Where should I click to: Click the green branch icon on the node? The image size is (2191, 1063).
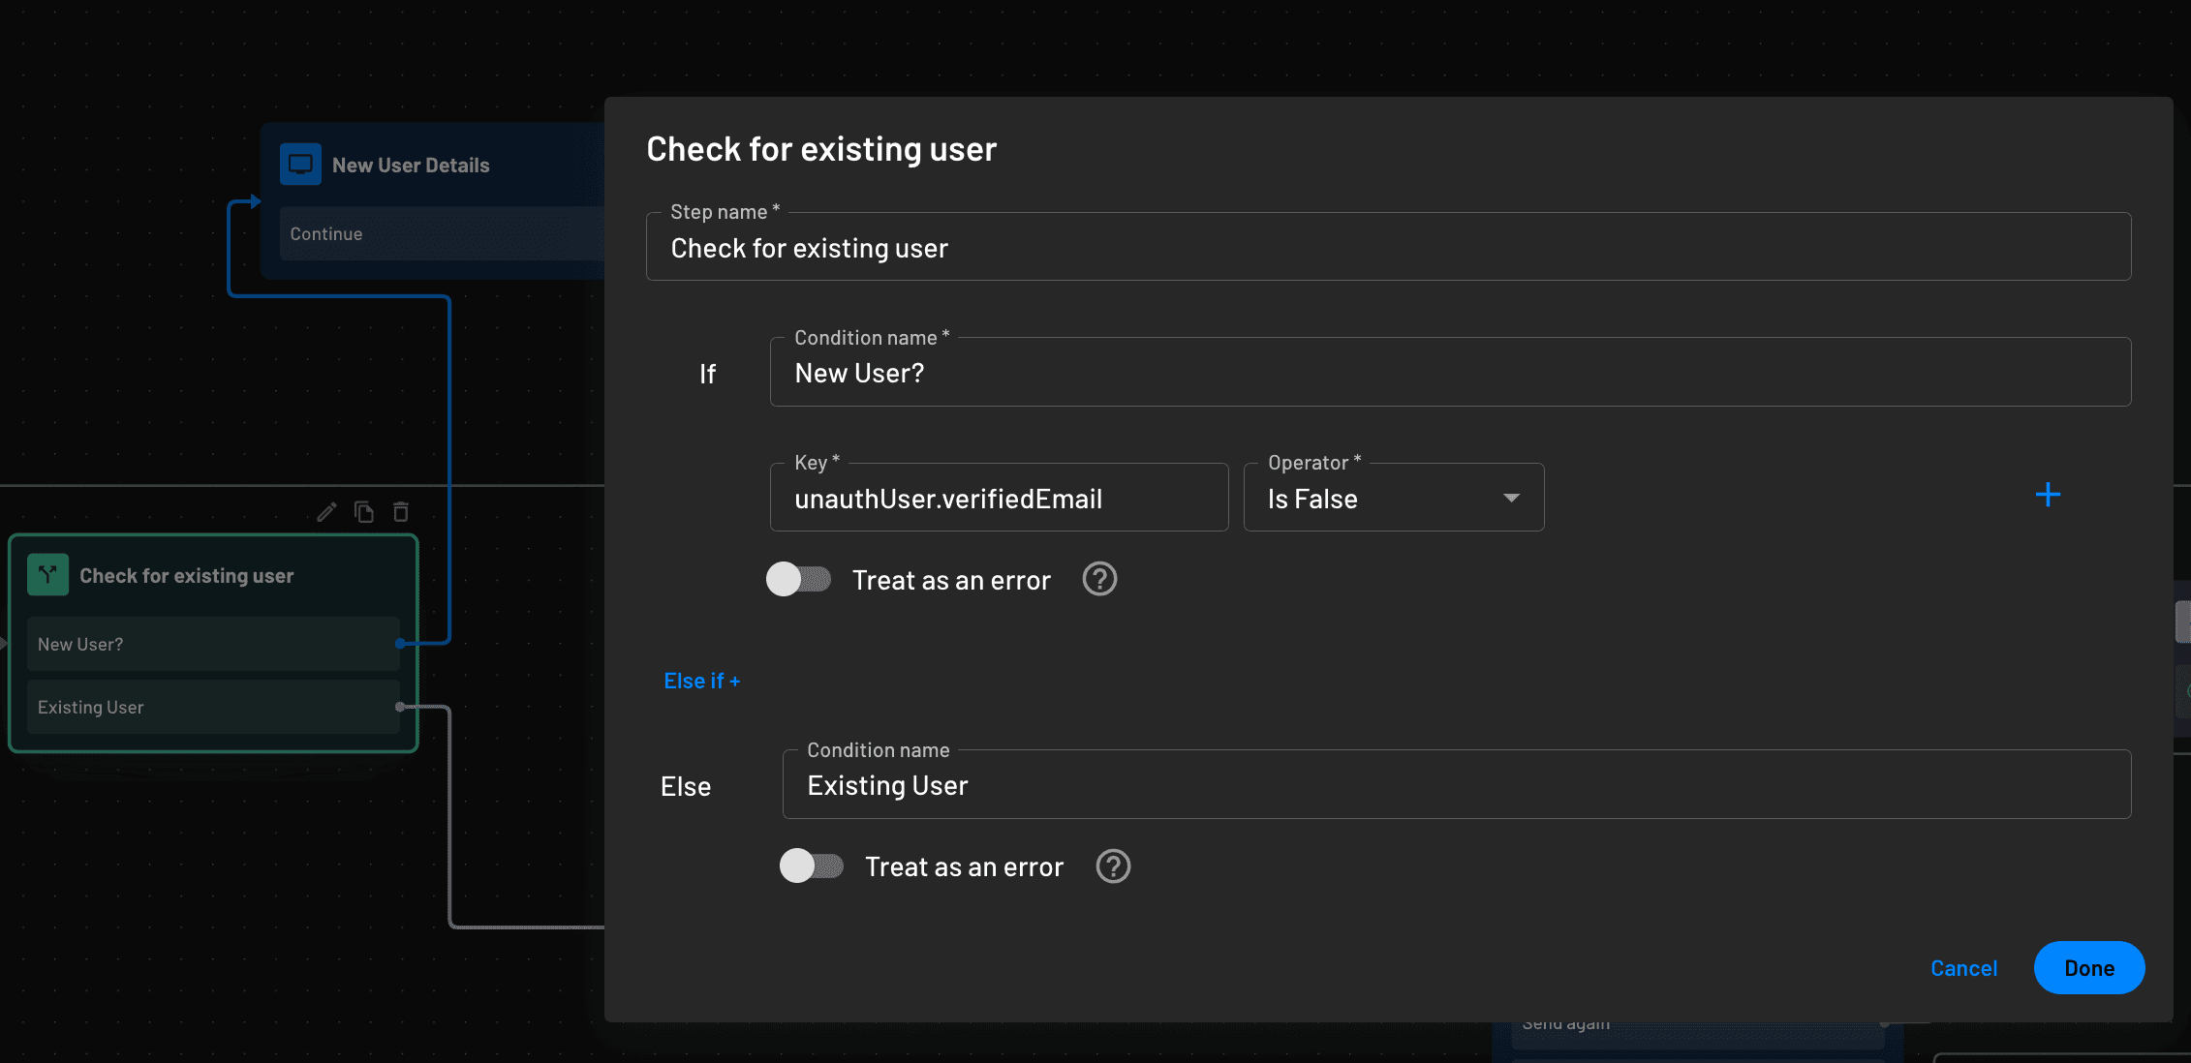[x=47, y=573]
